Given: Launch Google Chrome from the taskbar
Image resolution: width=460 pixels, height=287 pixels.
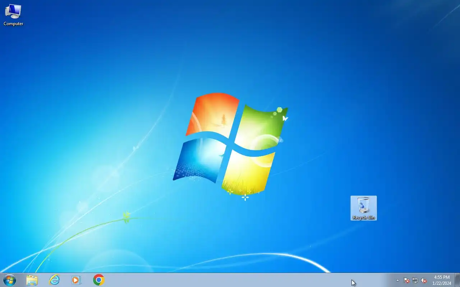Looking at the screenshot, I should tap(98, 280).
